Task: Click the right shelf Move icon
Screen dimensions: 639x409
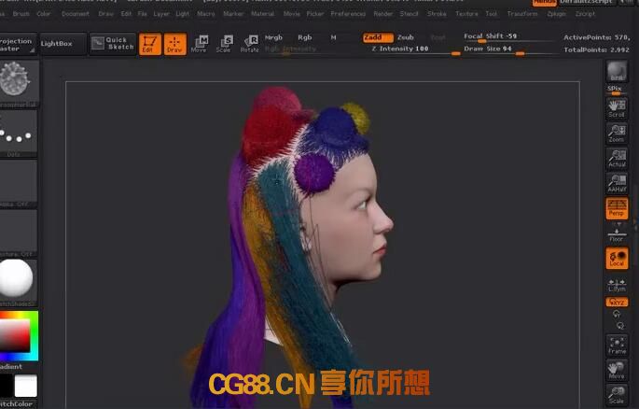Action: coord(617,370)
